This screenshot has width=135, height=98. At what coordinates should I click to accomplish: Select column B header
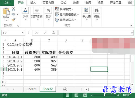click(32, 40)
